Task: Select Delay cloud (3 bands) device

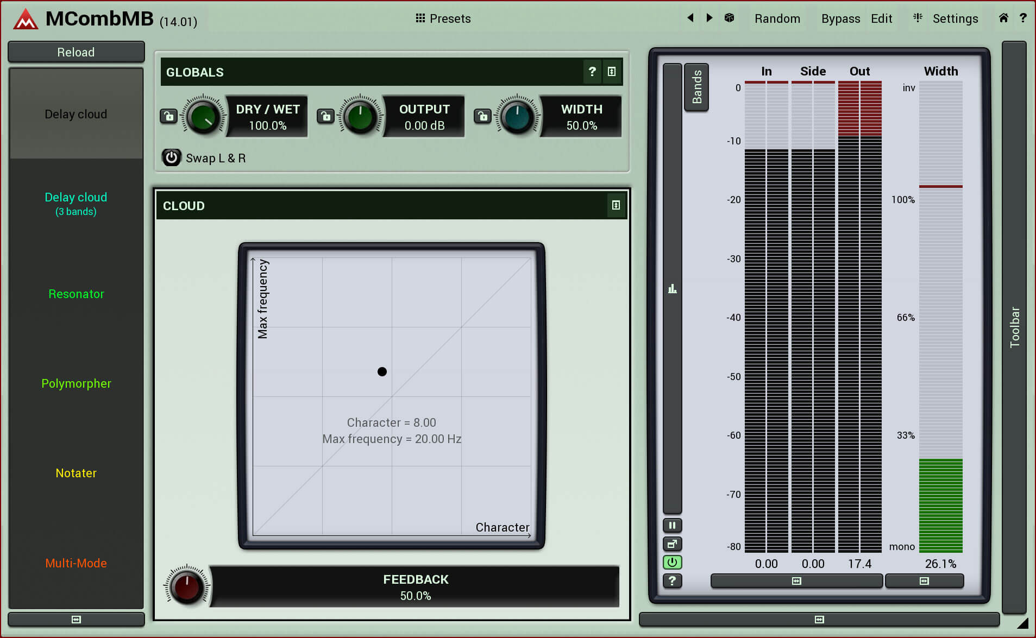Action: click(76, 204)
